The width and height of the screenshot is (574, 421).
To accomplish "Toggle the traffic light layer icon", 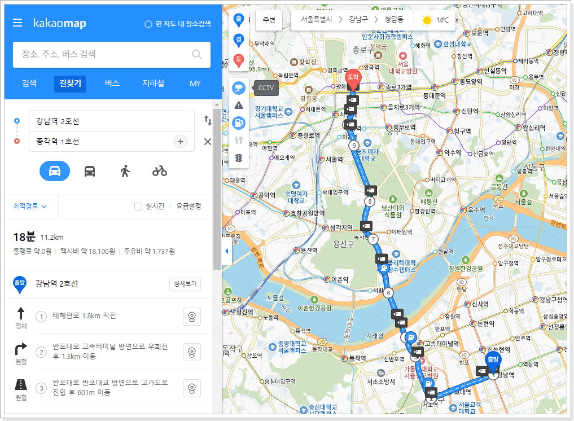I will click(x=239, y=158).
